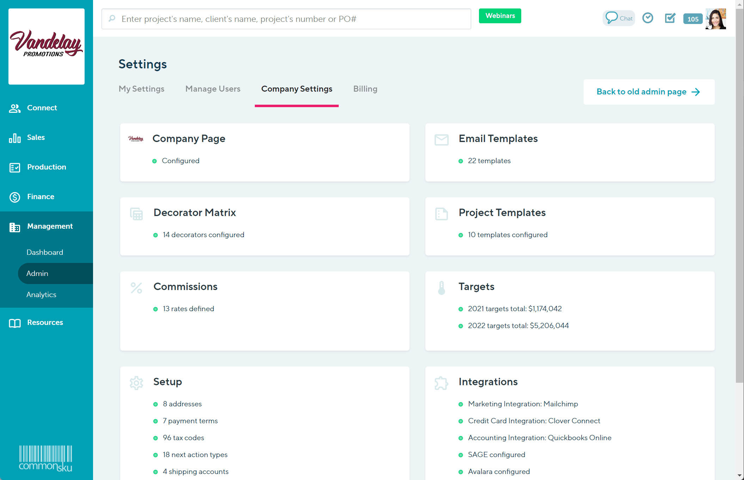Open the Finance section
The image size is (744, 480).
click(x=41, y=197)
